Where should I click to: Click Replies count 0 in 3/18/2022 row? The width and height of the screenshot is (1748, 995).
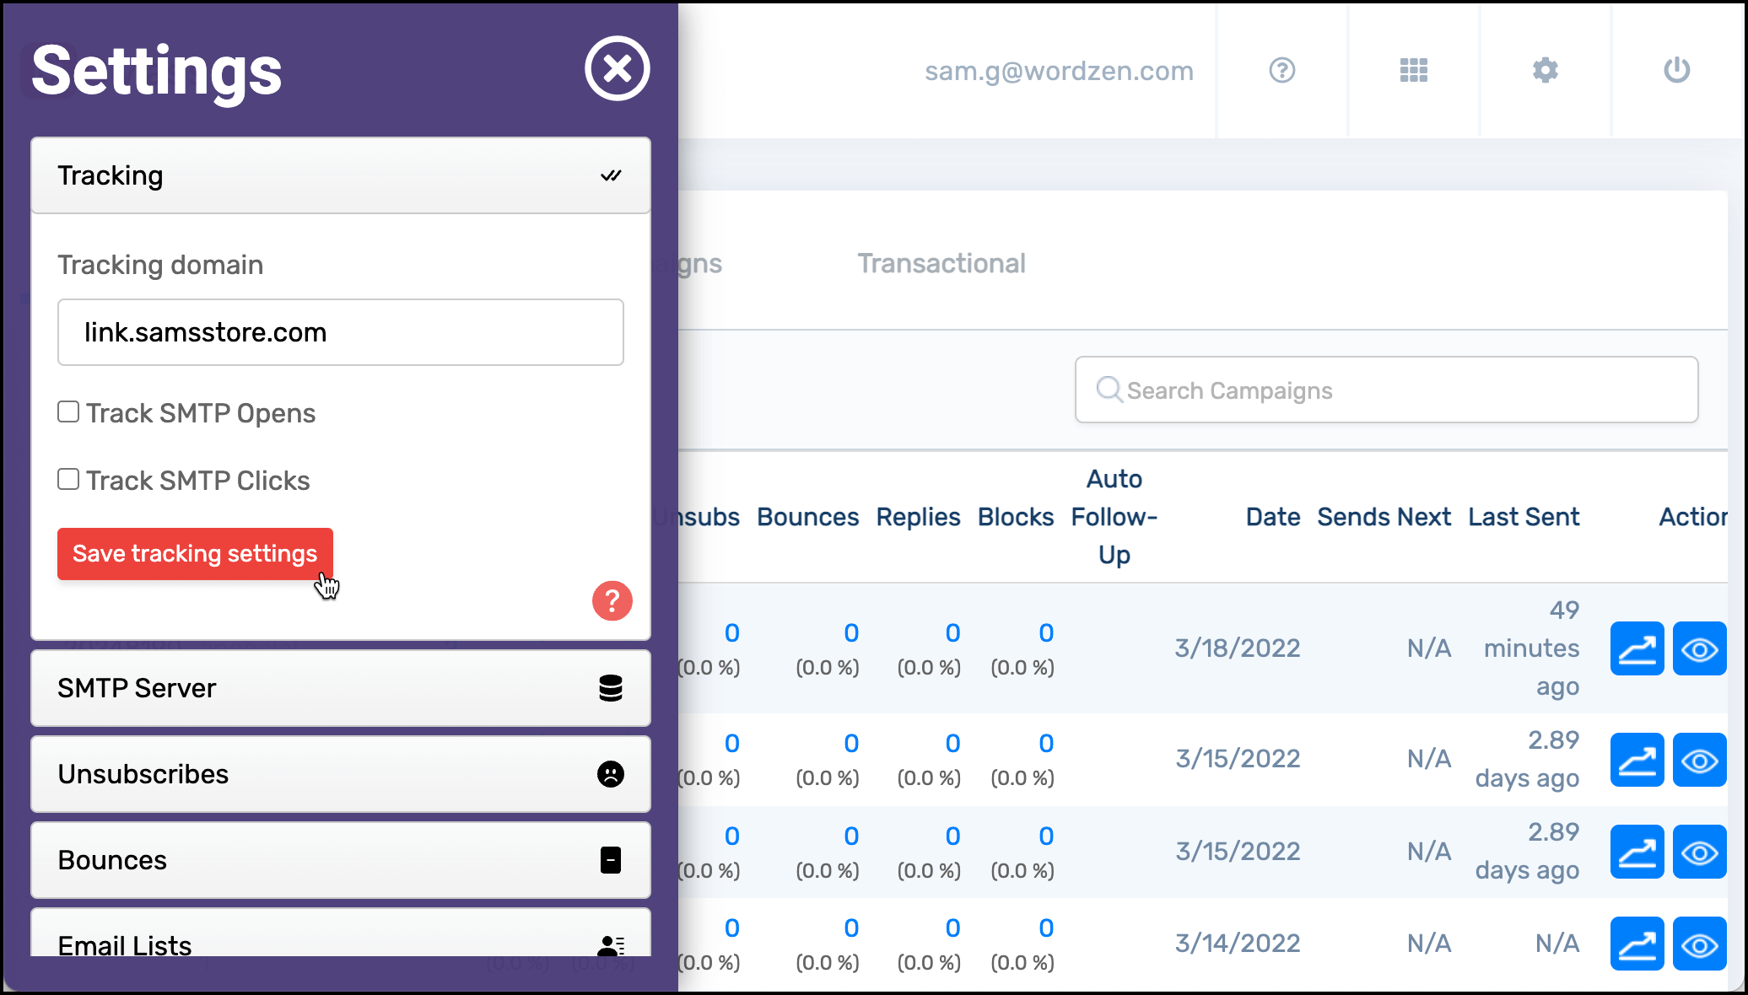pos(952,633)
